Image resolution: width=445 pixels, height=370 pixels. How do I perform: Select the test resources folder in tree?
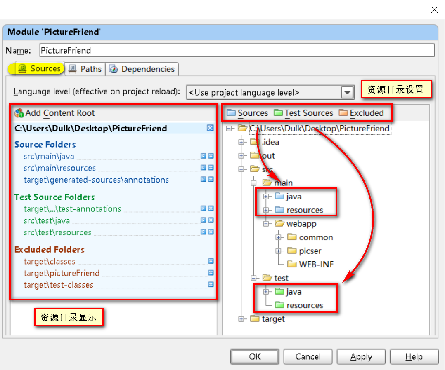(299, 305)
